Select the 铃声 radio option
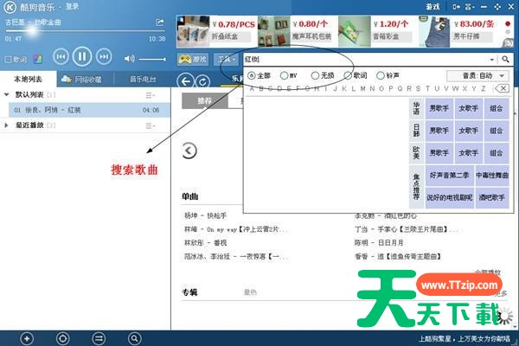 tap(388, 76)
